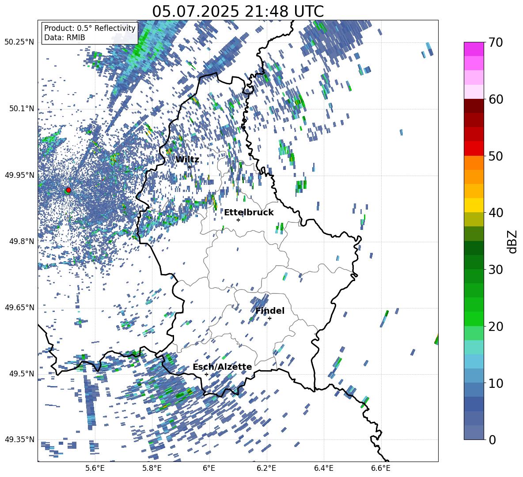Click the timestamp title 05.07.2025 21:48 UTC
This screenshot has width=523, height=477.
point(238,11)
